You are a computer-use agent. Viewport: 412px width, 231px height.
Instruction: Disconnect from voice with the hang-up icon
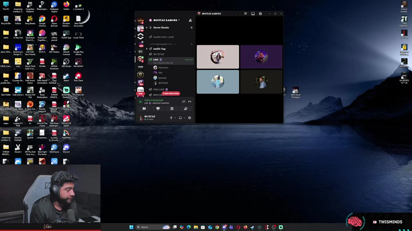190,101
